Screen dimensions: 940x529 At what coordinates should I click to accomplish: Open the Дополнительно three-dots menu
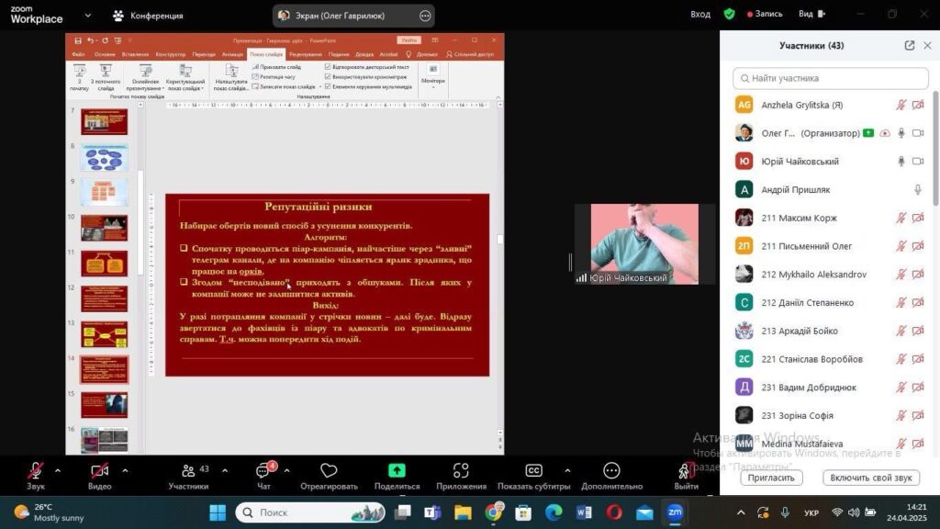(611, 471)
